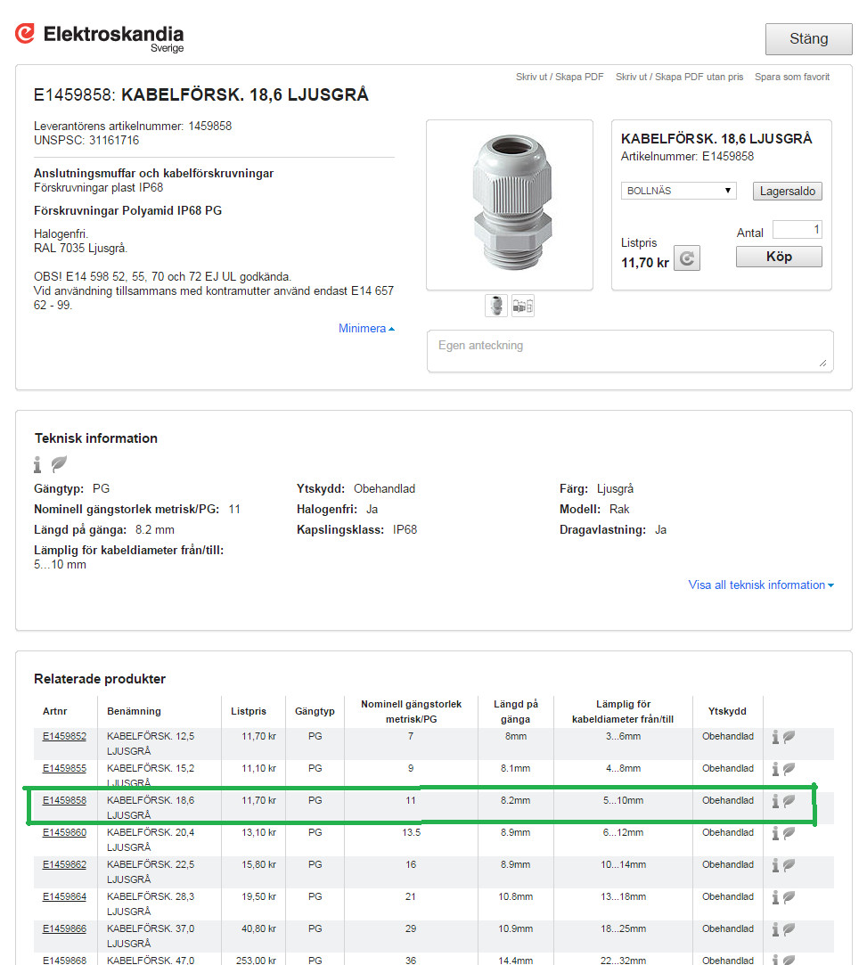Open the BOLLNÄS warehouse dropdown

click(x=678, y=191)
